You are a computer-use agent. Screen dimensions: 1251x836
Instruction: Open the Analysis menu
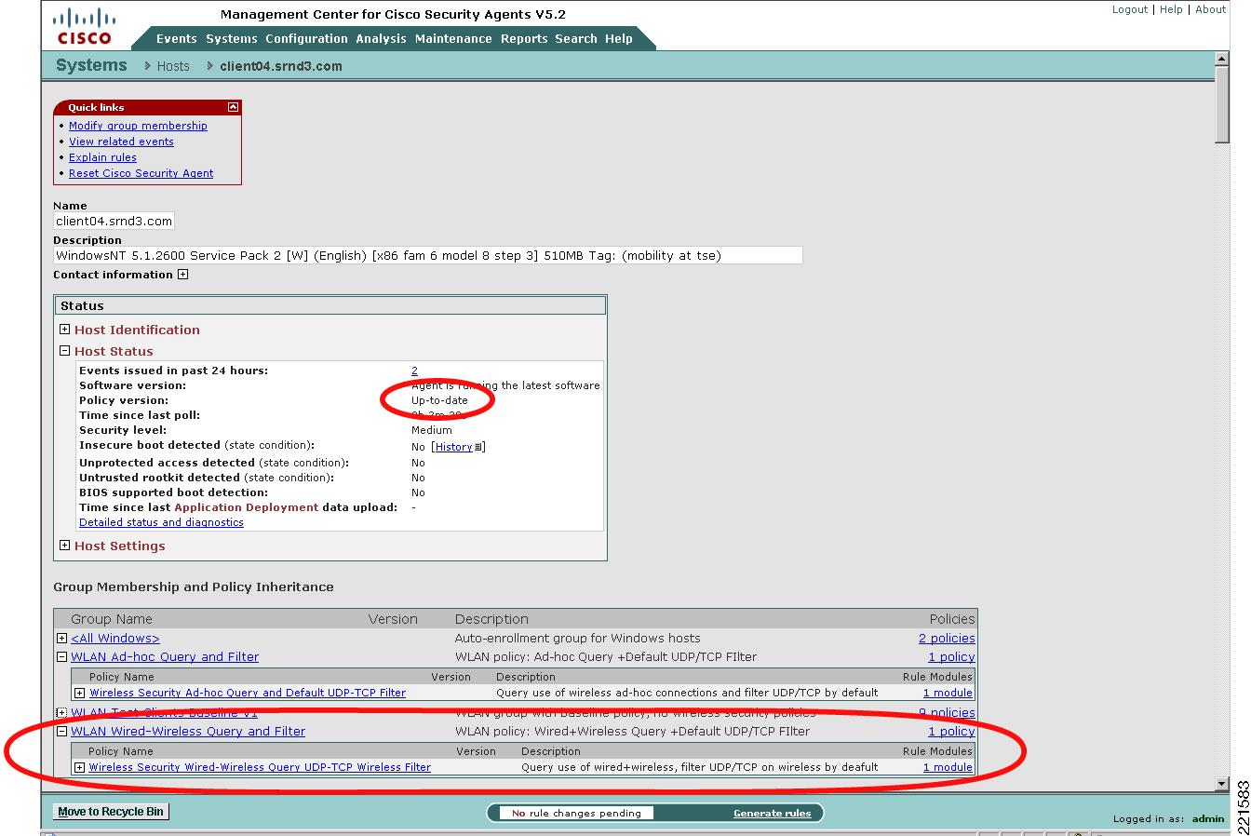[x=381, y=39]
